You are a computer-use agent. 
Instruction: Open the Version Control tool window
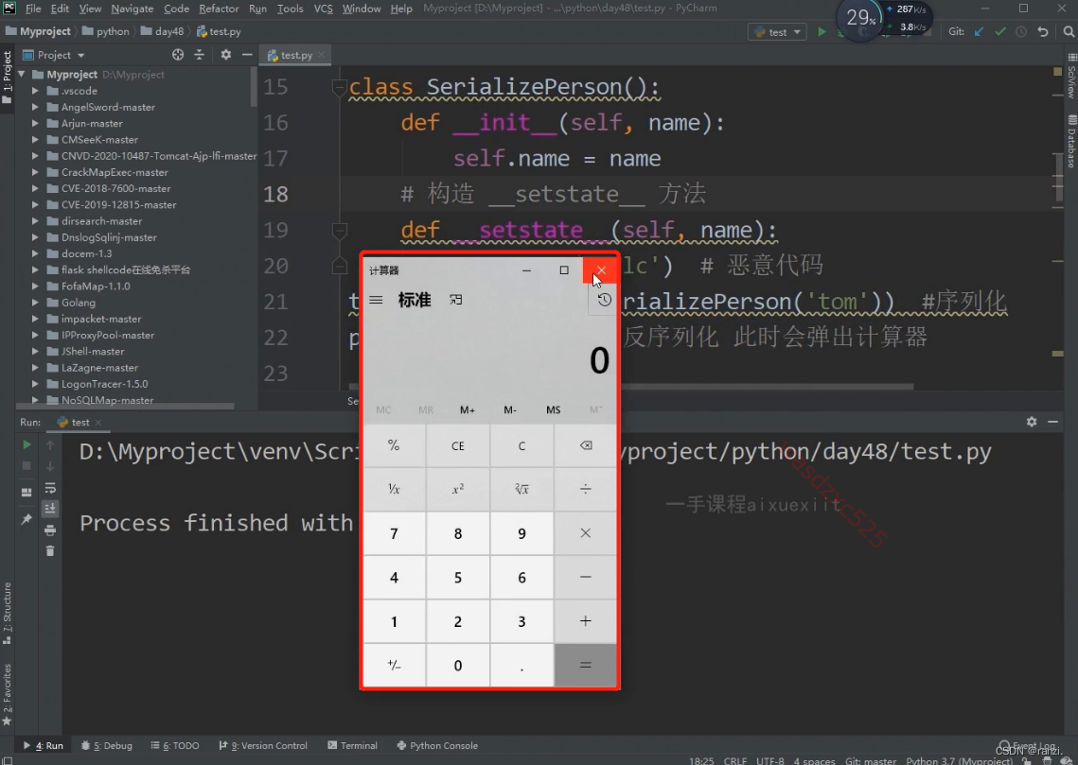[262, 745]
